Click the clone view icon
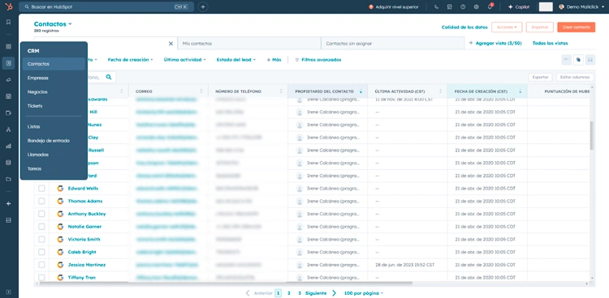 tap(578, 60)
